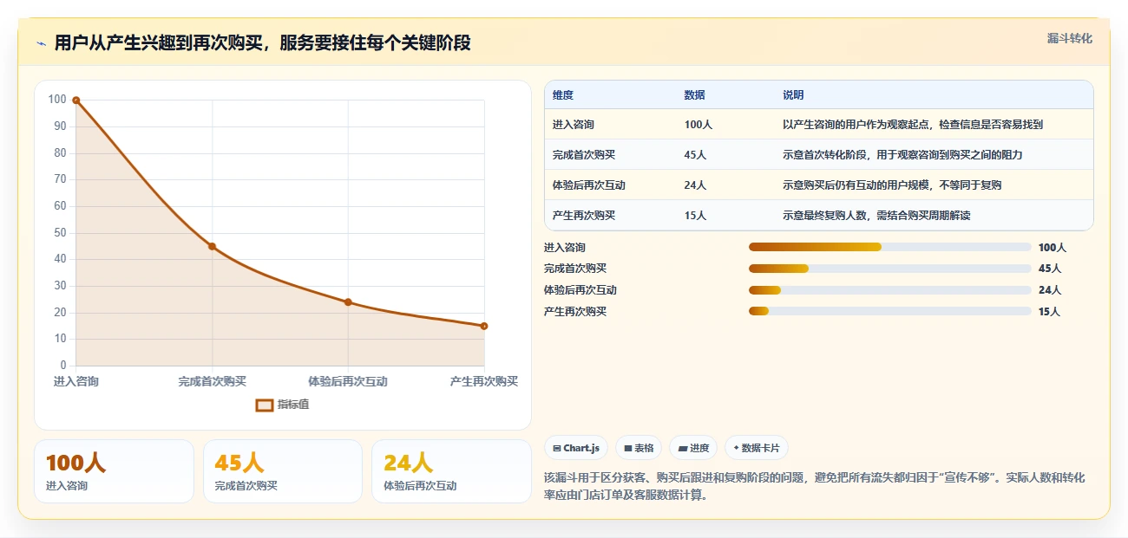
Task: Click the 100人 进入咨询 data card
Action: [114, 471]
